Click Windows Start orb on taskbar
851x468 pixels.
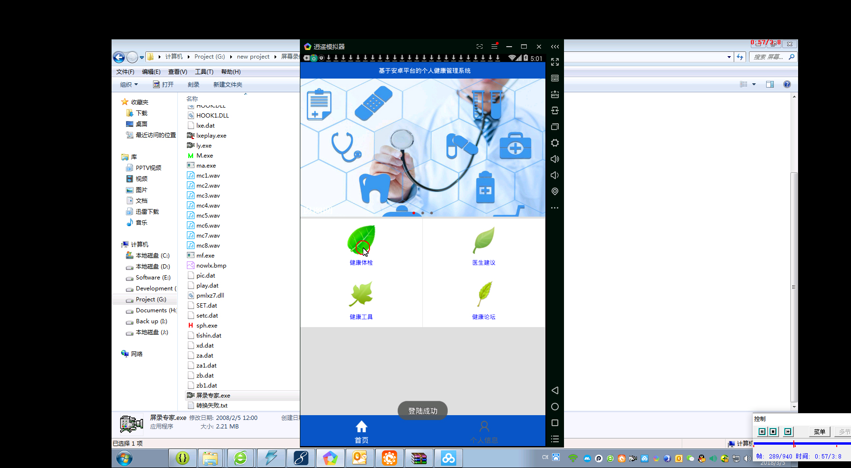[124, 458]
